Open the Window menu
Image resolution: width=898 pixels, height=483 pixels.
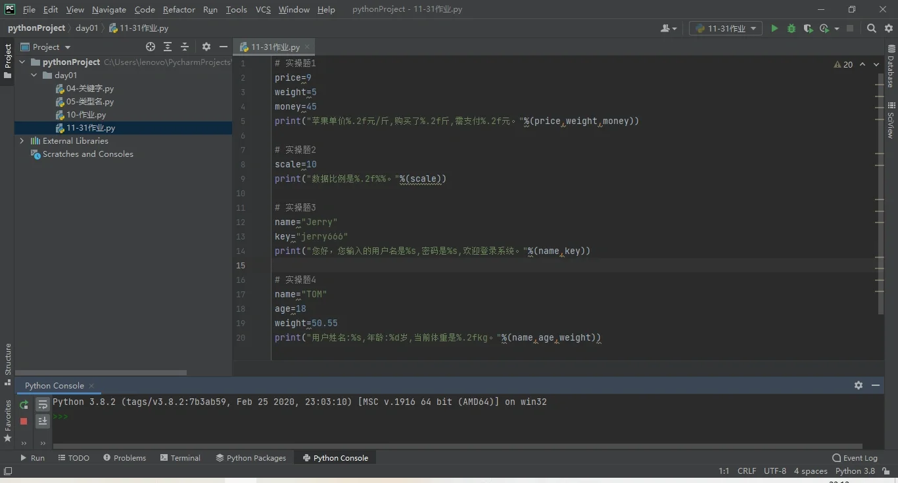(x=294, y=9)
